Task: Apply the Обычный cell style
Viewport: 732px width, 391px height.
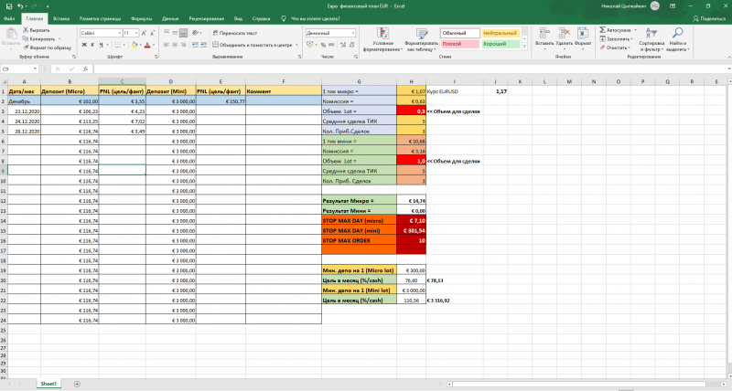Action: point(460,33)
